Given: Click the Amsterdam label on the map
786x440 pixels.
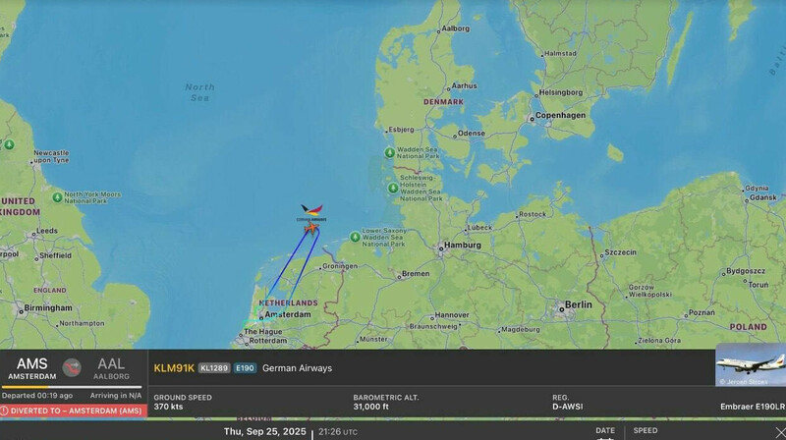Looking at the screenshot, I should (288, 314).
